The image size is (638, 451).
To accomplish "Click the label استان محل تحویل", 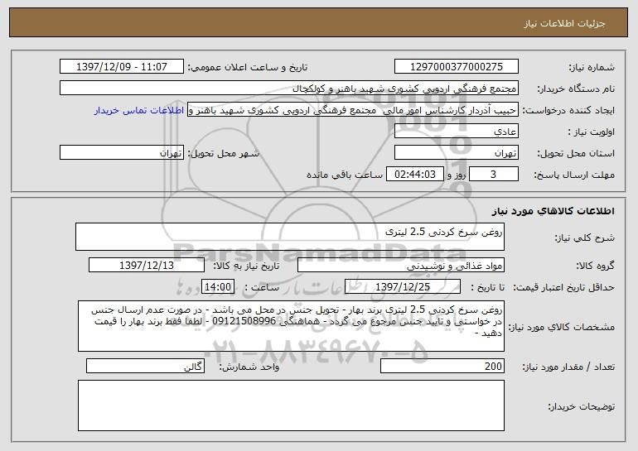I will click(576, 153).
